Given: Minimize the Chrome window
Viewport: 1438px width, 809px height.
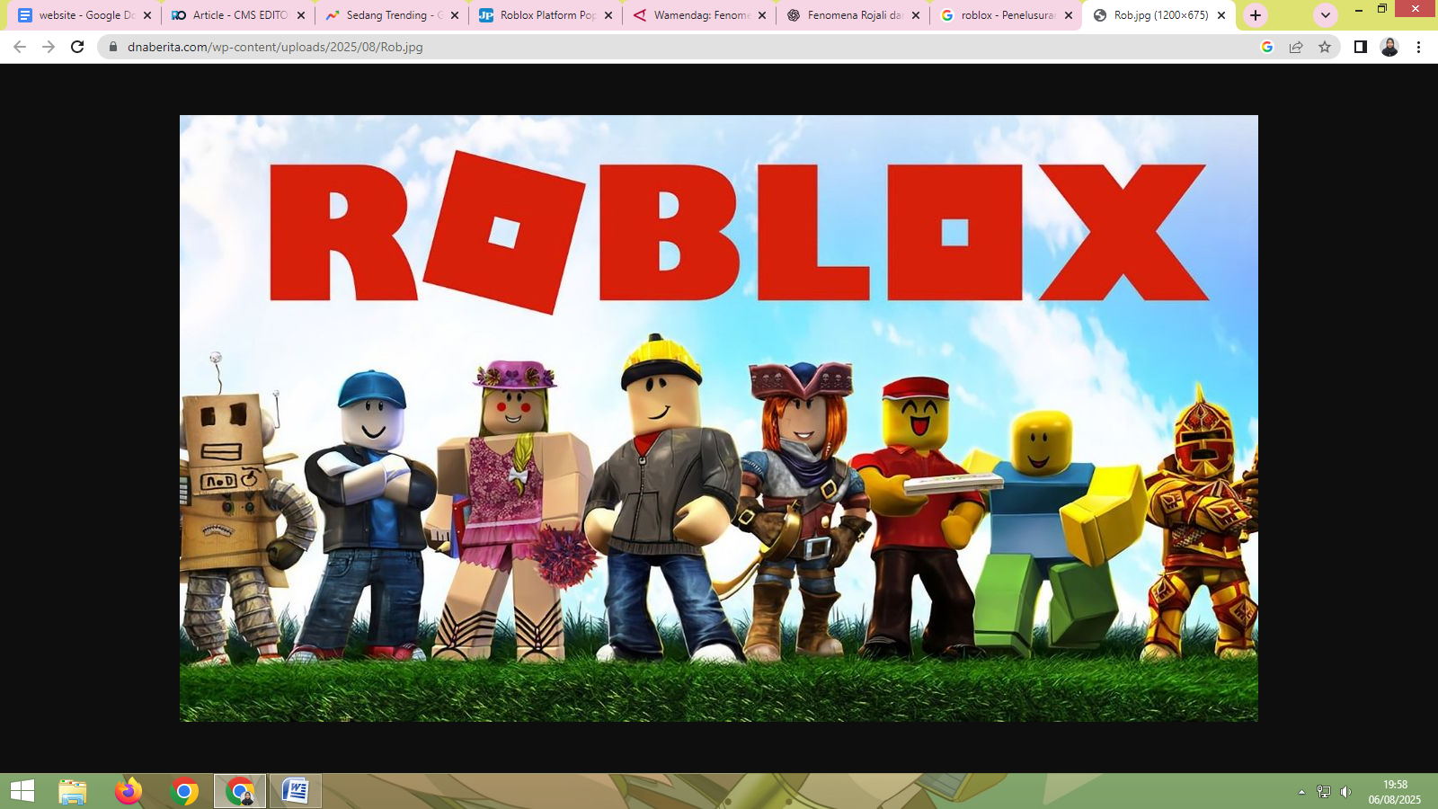Looking at the screenshot, I should tap(1359, 9).
